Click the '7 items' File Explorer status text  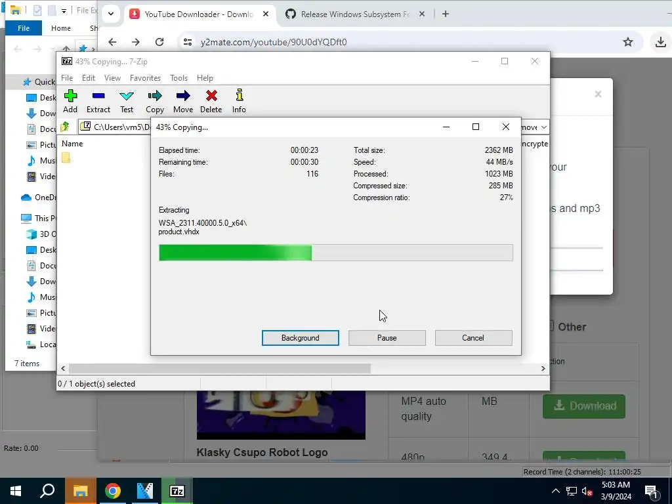point(27,364)
